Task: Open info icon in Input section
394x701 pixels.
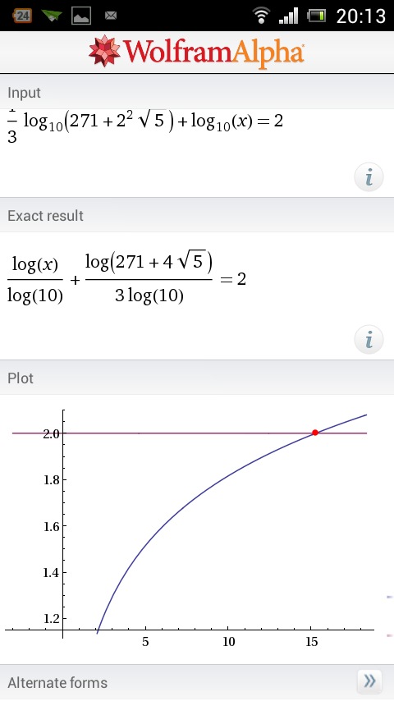Action: click(x=369, y=177)
